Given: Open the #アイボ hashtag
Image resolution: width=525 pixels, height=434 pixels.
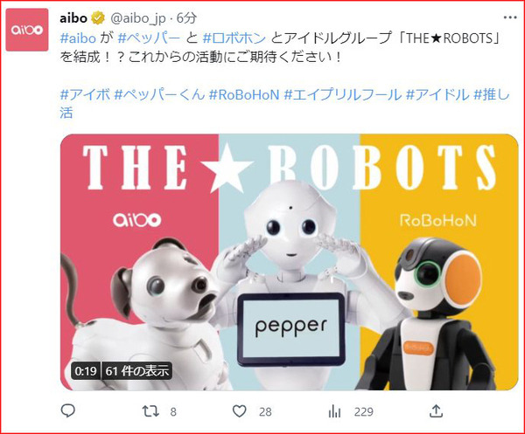Looking at the screenshot, I should point(85,94).
